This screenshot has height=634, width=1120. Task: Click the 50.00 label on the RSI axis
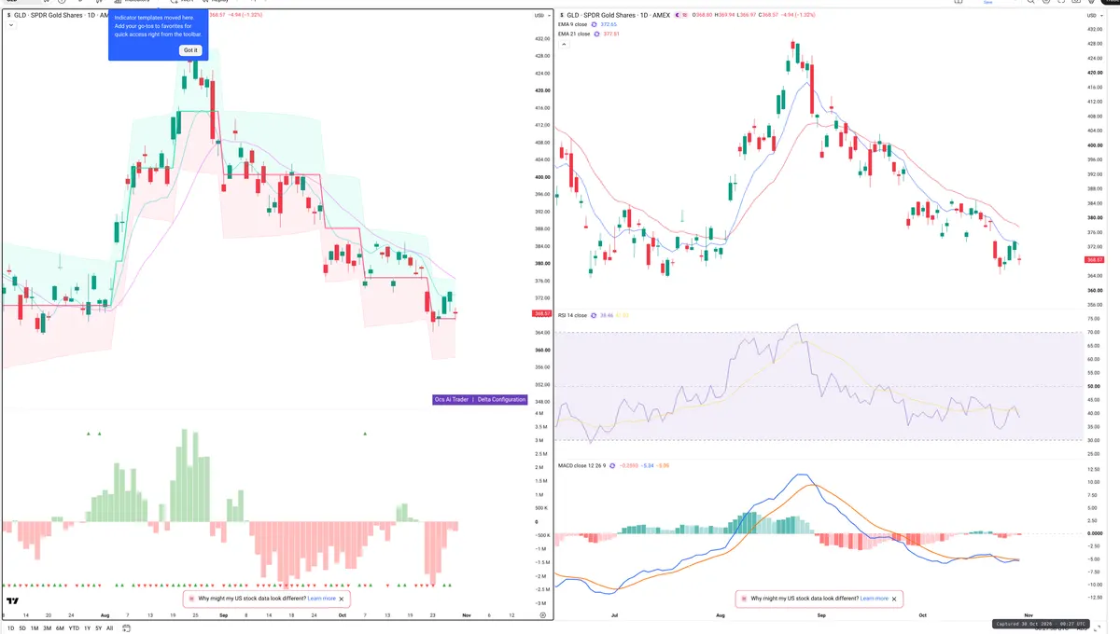1094,386
